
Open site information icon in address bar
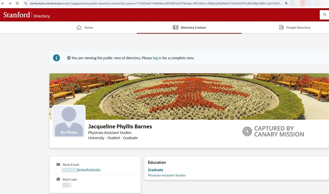25,3
